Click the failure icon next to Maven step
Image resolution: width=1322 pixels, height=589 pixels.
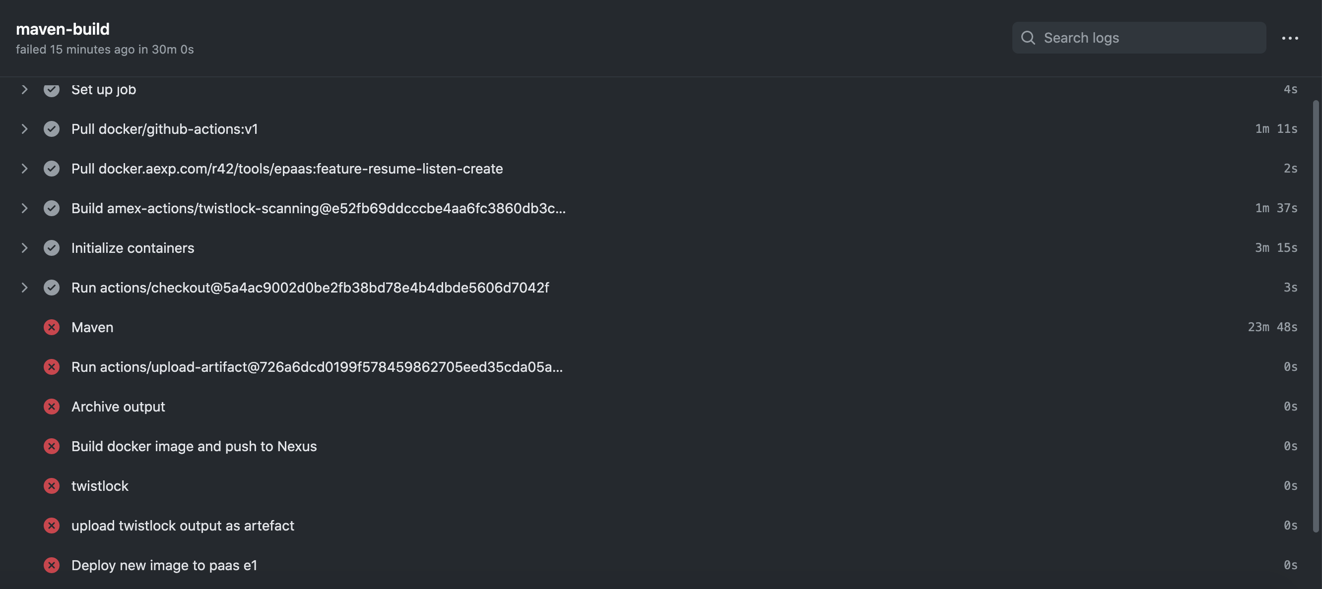pyautogui.click(x=52, y=328)
